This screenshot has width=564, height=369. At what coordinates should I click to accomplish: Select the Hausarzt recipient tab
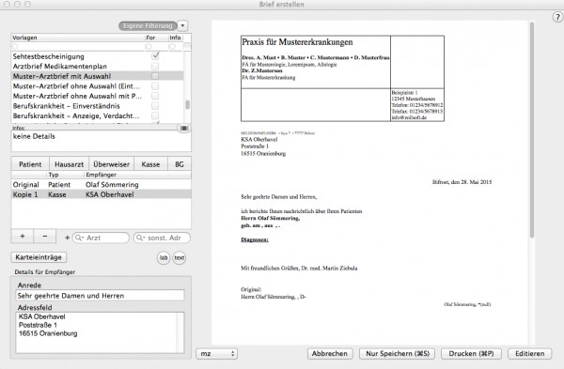pos(69,164)
